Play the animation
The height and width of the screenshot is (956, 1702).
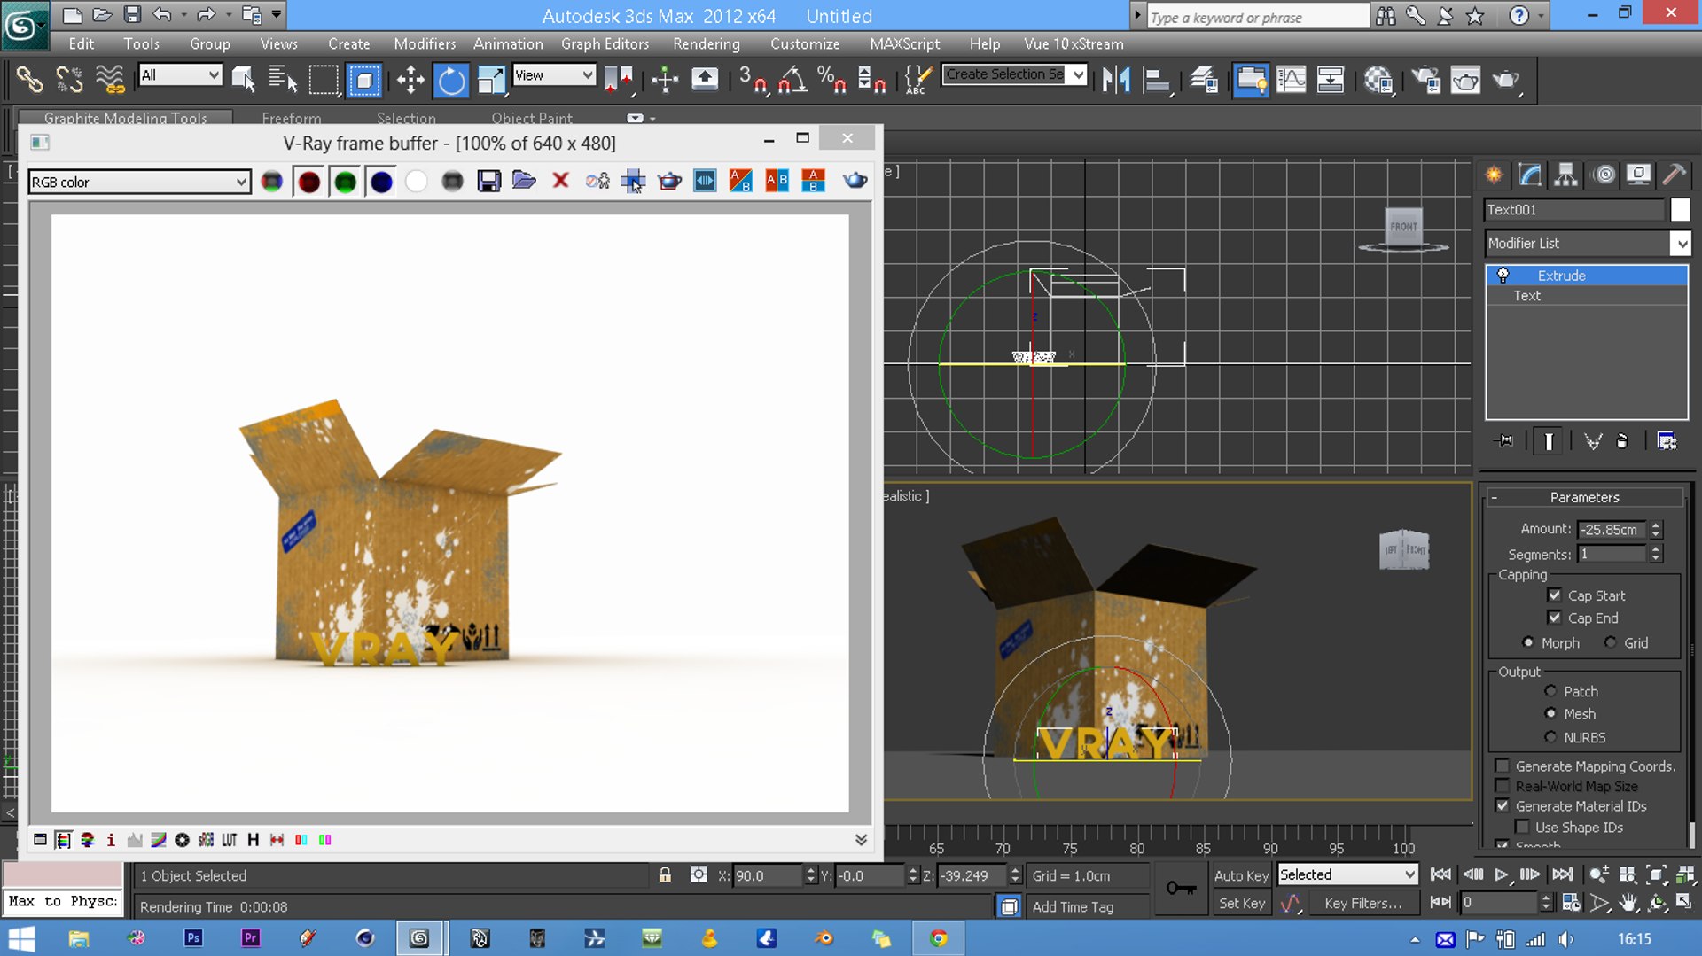point(1501,875)
